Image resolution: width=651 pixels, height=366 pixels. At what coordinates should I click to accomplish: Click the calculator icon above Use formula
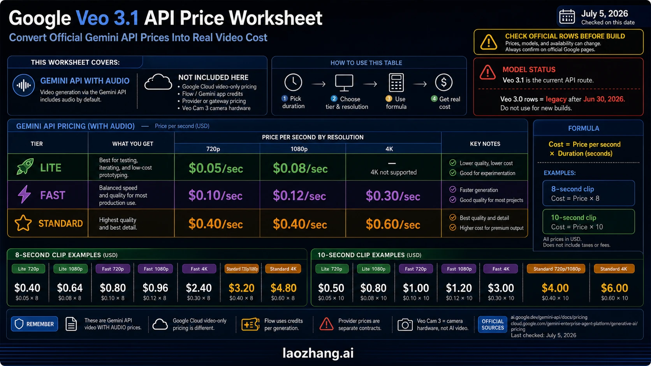[396, 83]
